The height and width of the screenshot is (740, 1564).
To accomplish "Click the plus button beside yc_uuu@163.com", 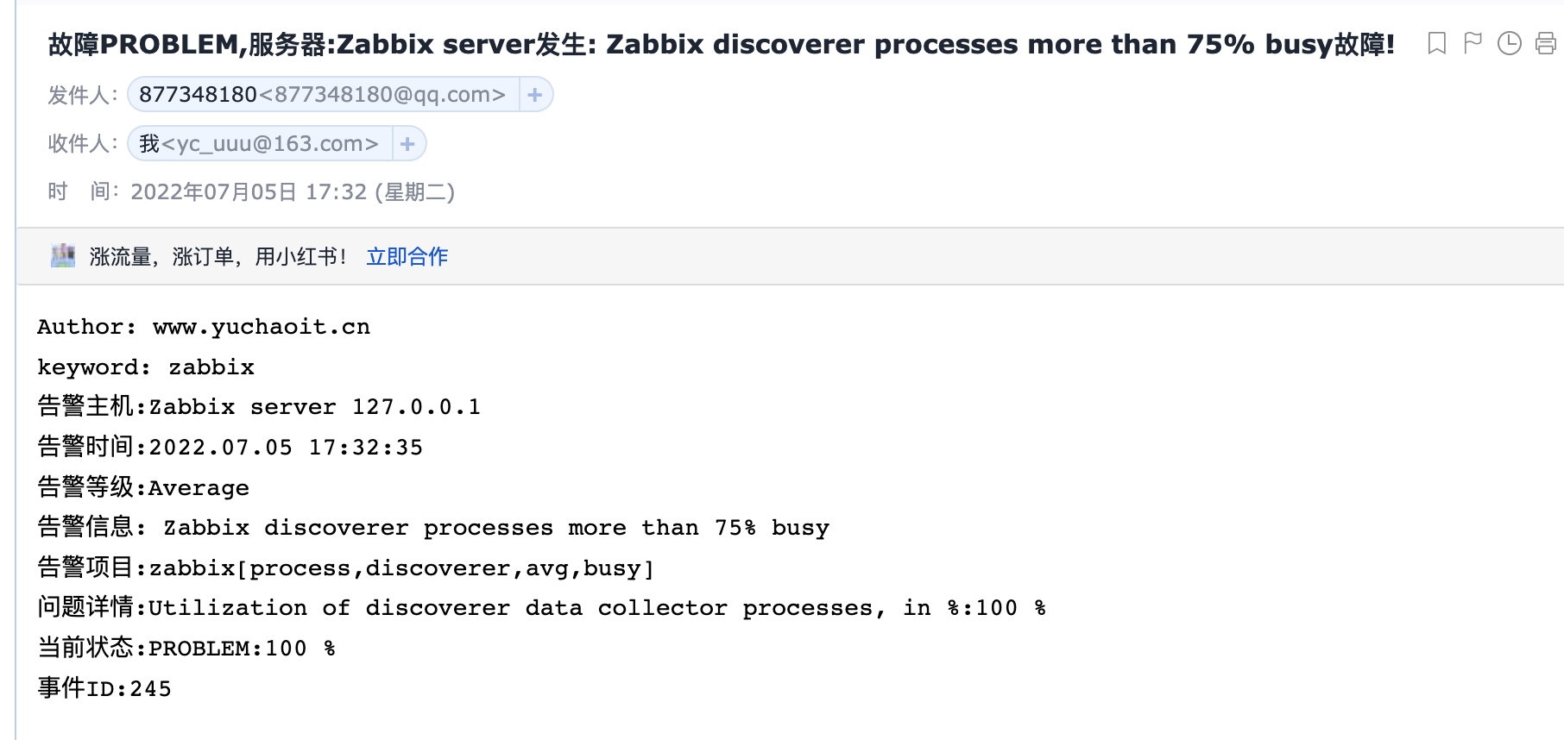I will (408, 143).
